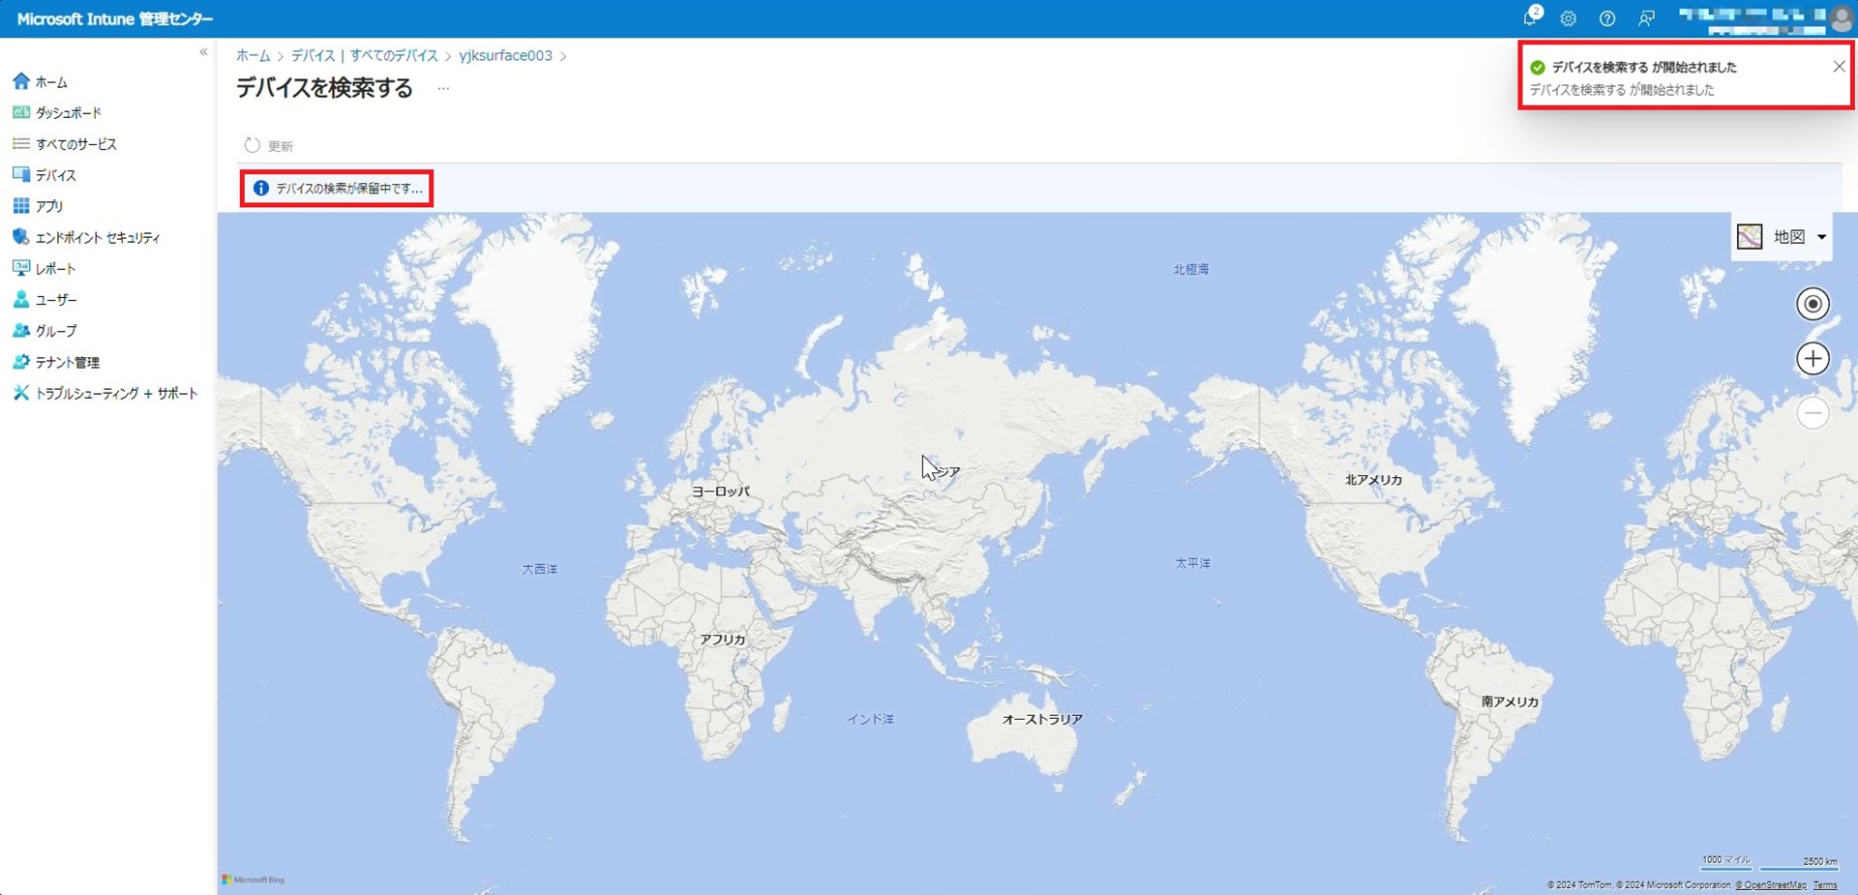
Task: Zoom in the map with plus button
Action: (1813, 359)
